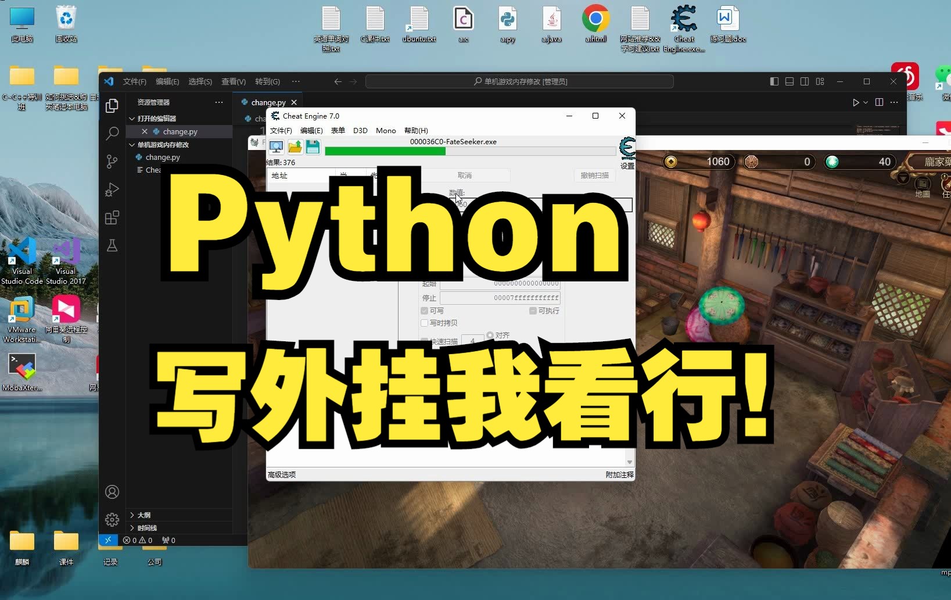Launch Chrome from the desktop
This screenshot has width=951, height=600.
595,17
